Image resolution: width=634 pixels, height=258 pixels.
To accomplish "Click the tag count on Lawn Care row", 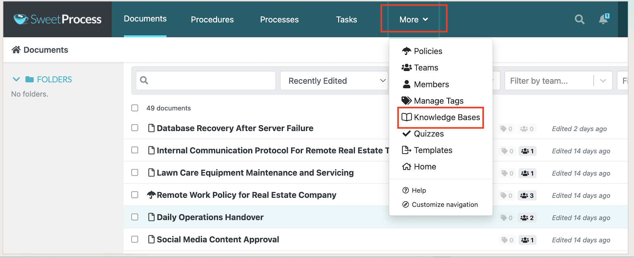I will click(507, 173).
